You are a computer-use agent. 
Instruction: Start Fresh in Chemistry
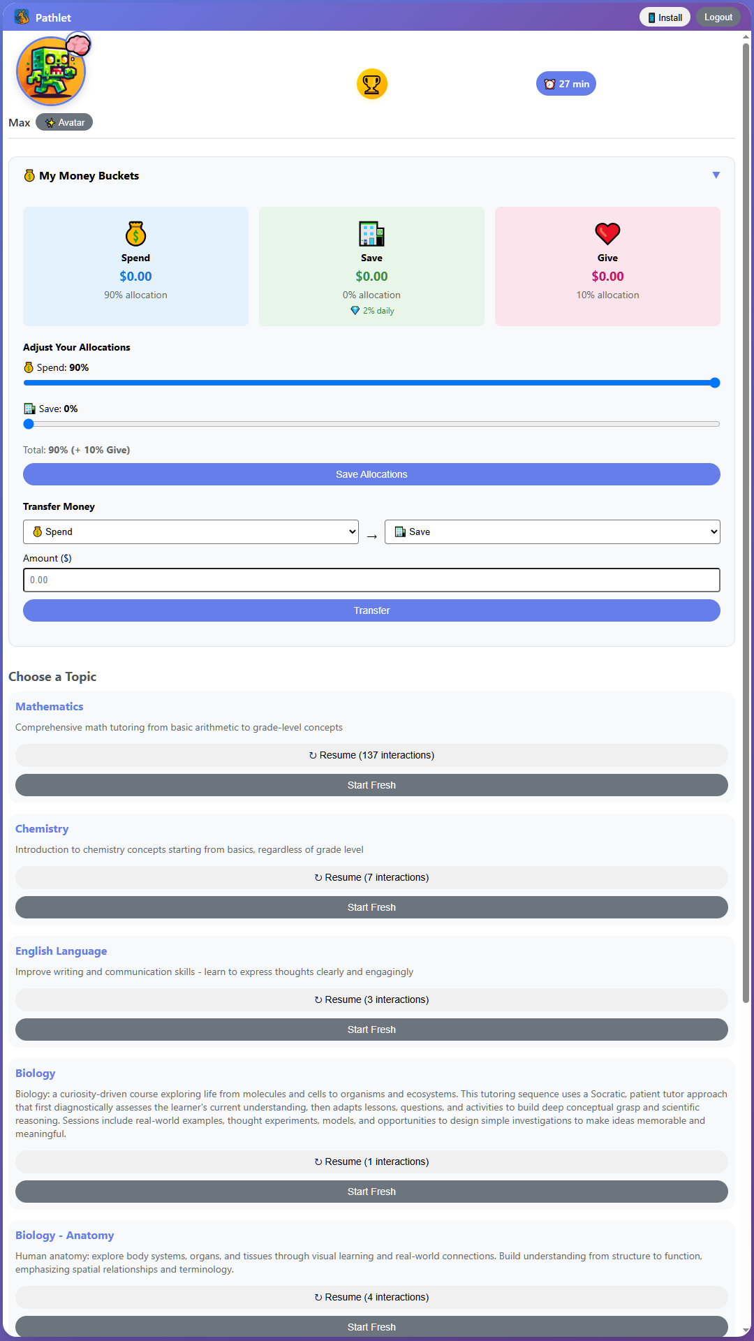pyautogui.click(x=371, y=907)
